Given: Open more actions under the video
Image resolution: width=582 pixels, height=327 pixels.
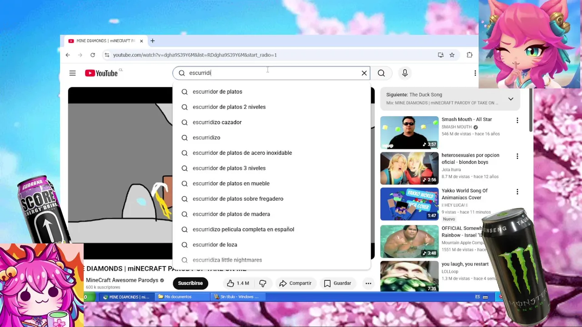Looking at the screenshot, I should tap(368, 283).
